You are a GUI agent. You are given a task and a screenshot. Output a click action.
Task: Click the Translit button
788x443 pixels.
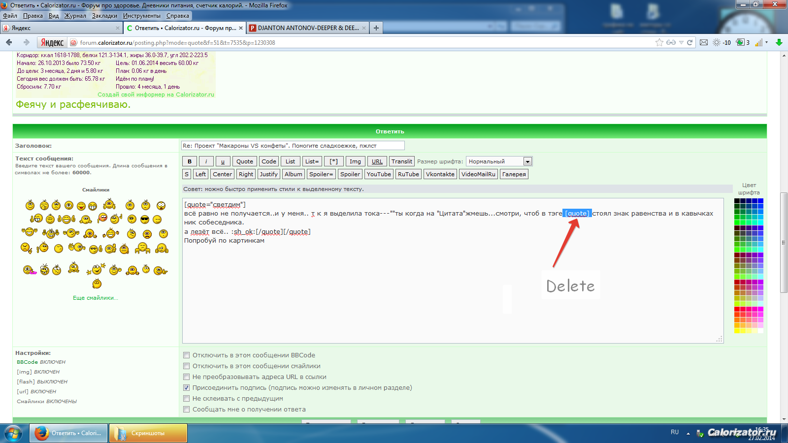click(402, 161)
